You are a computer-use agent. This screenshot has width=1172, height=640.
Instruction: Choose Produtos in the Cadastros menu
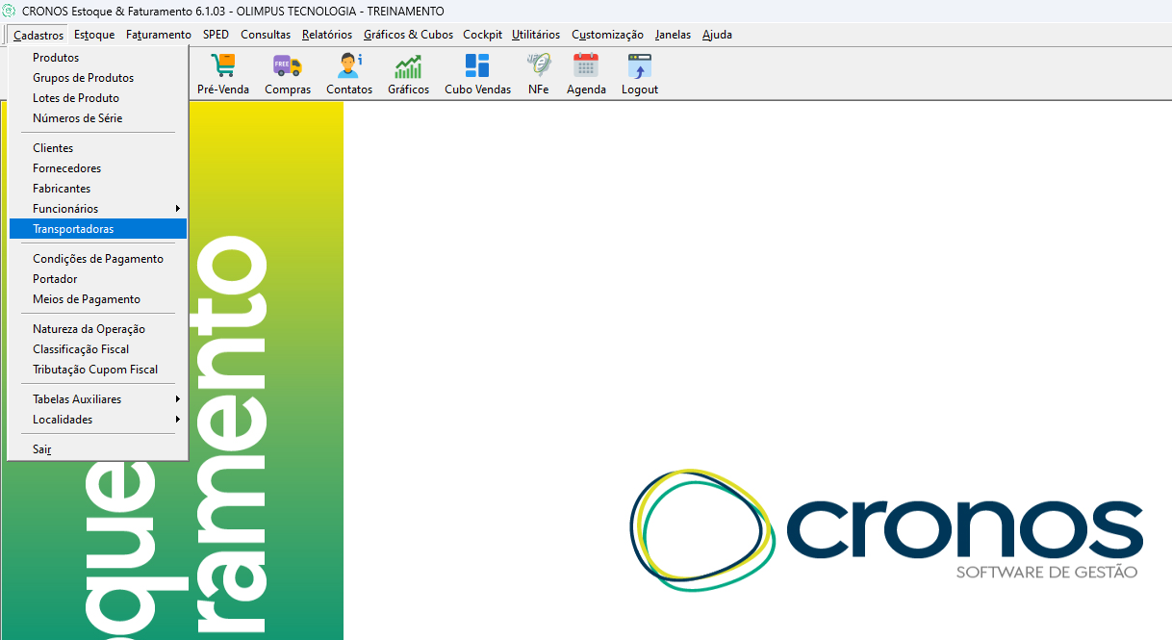click(x=98, y=58)
